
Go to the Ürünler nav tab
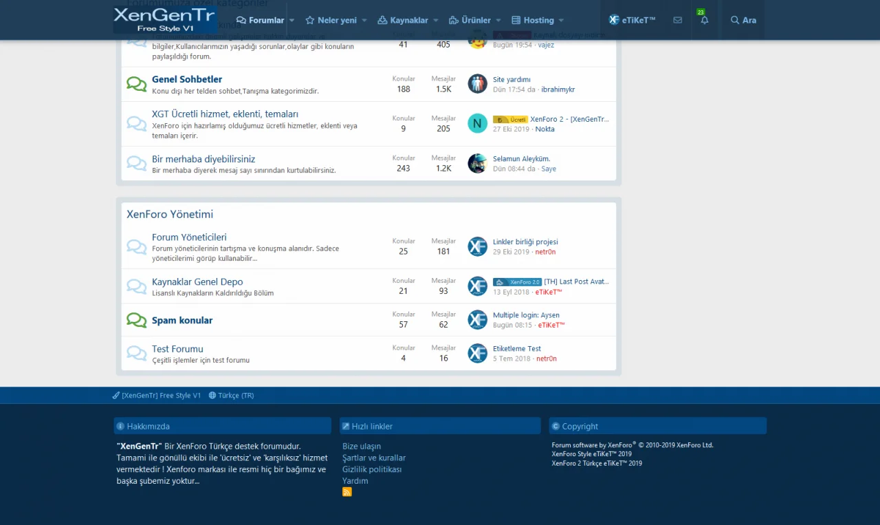coord(470,20)
